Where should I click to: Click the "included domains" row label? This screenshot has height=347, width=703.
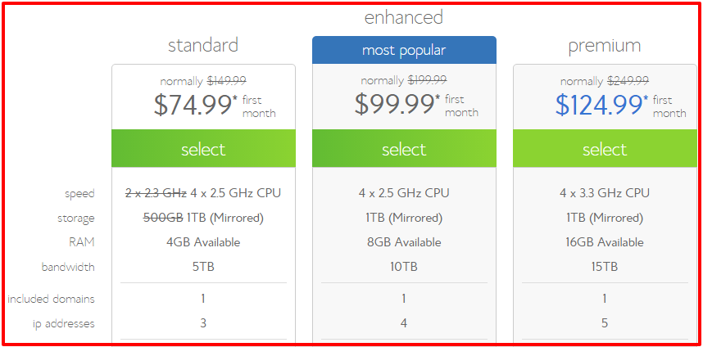[51, 299]
